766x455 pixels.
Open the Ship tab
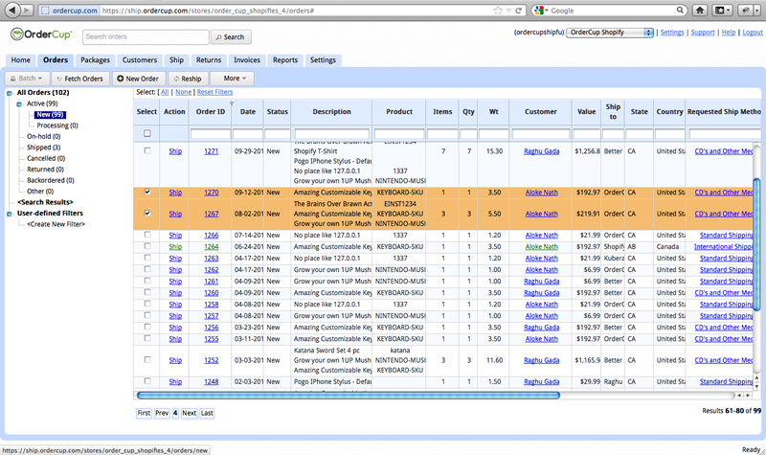pyautogui.click(x=176, y=60)
